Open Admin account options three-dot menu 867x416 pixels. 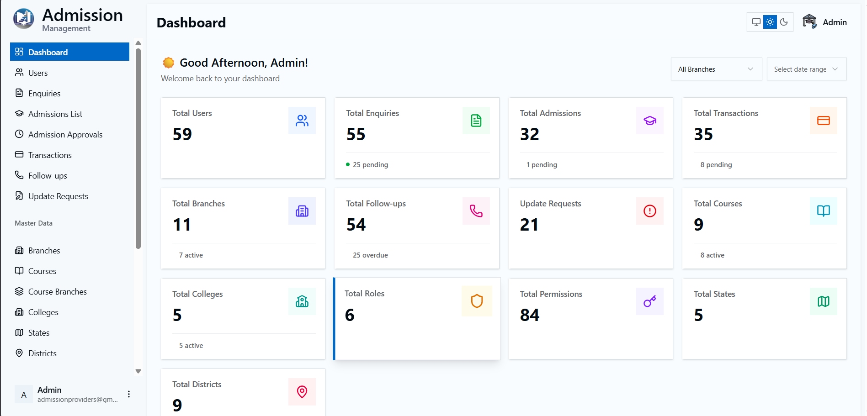[x=129, y=394]
